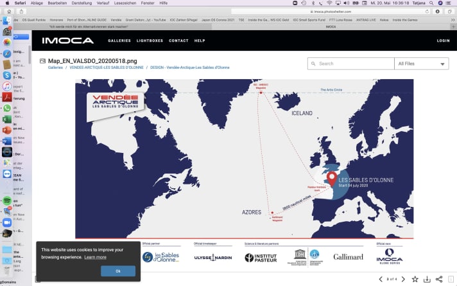Open the Darstellung menu
The image size is (457, 286).
point(82,3)
